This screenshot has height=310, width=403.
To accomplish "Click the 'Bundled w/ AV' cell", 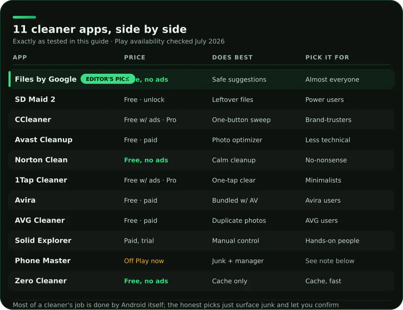I will coord(235,200).
